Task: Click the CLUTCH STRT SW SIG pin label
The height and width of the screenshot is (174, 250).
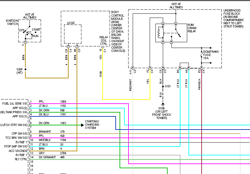Action: click(x=14, y=125)
